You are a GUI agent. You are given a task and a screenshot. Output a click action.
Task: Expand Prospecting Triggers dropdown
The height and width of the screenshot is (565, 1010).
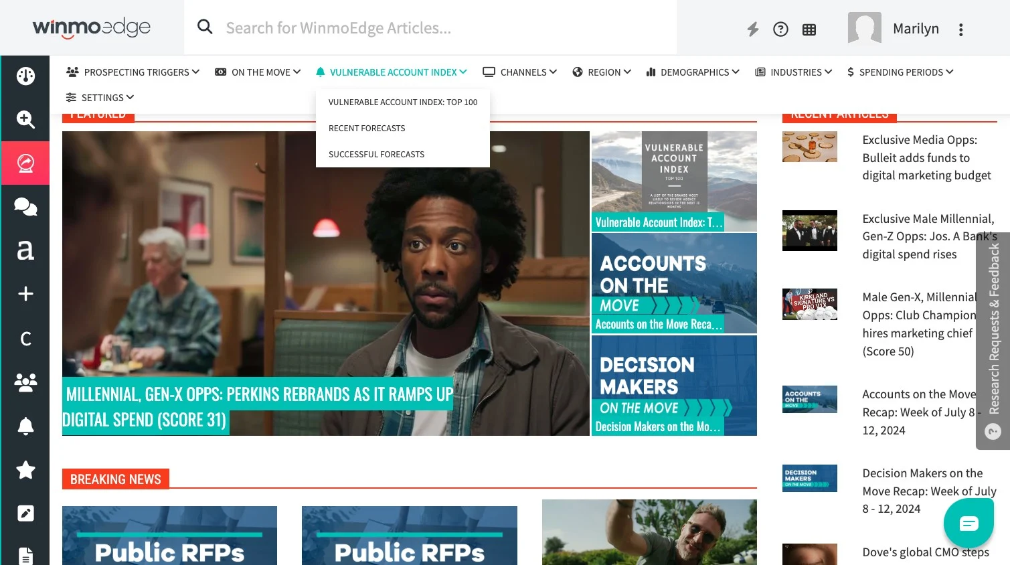pos(133,72)
